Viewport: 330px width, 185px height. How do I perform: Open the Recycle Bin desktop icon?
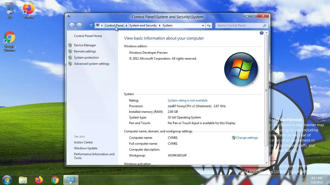click(10, 10)
